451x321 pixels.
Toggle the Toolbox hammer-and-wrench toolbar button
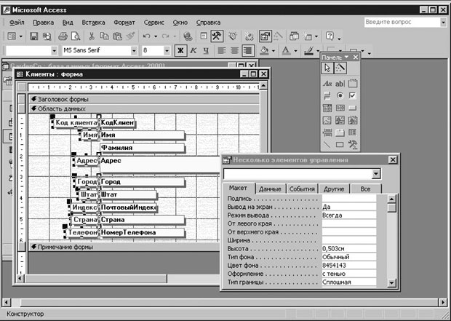pos(217,36)
